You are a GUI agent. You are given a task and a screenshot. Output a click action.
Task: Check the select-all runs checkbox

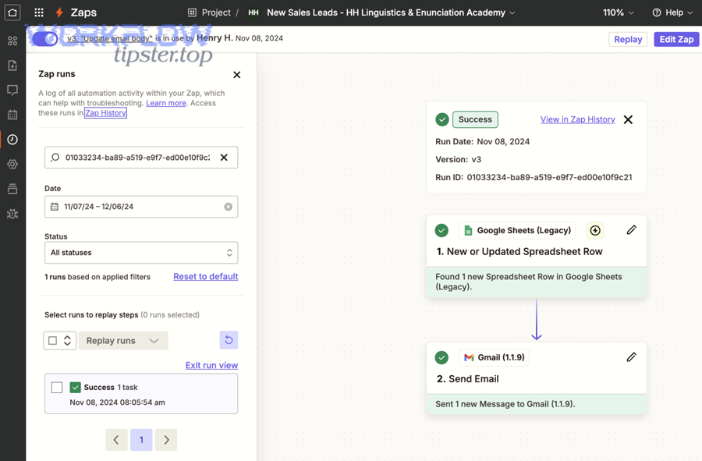52,341
